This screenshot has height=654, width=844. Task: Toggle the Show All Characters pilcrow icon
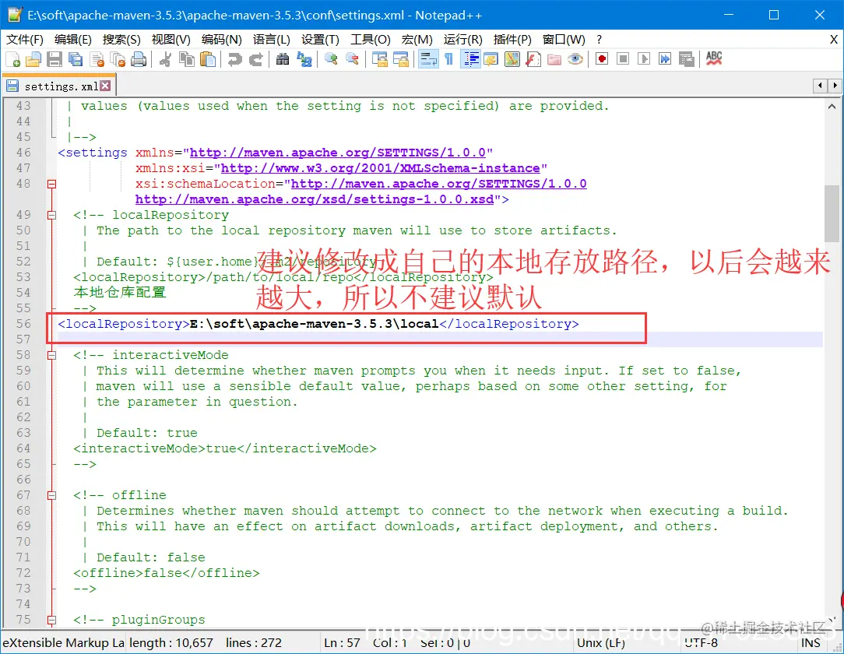[449, 59]
